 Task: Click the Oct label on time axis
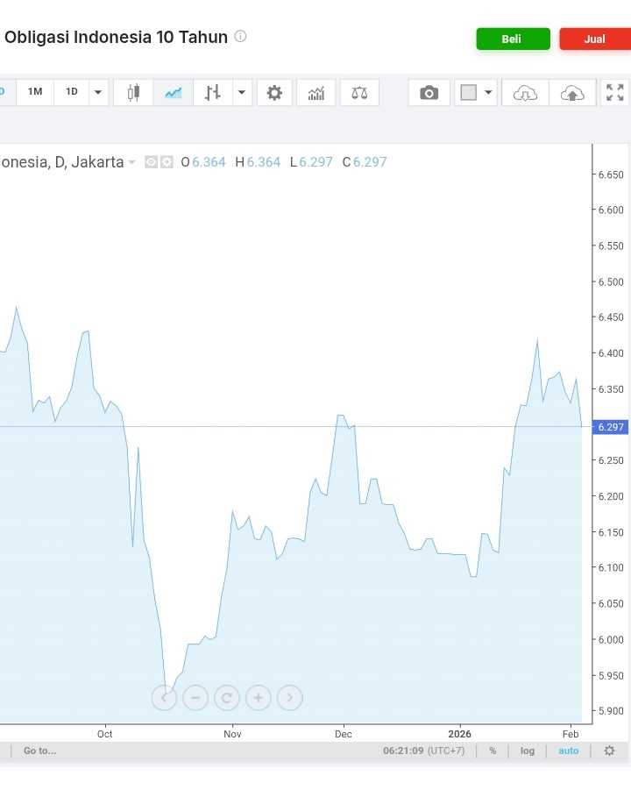click(104, 734)
